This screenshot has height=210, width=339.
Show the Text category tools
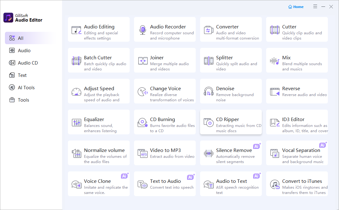(30, 75)
